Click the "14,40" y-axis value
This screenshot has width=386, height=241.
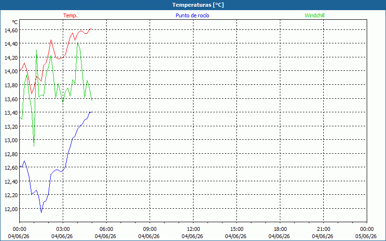click(11, 44)
